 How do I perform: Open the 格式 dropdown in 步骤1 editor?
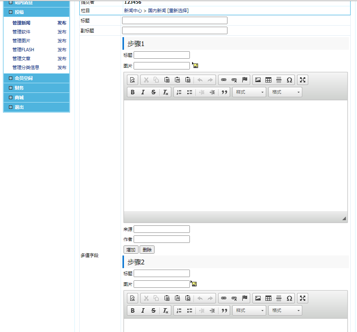(285, 92)
